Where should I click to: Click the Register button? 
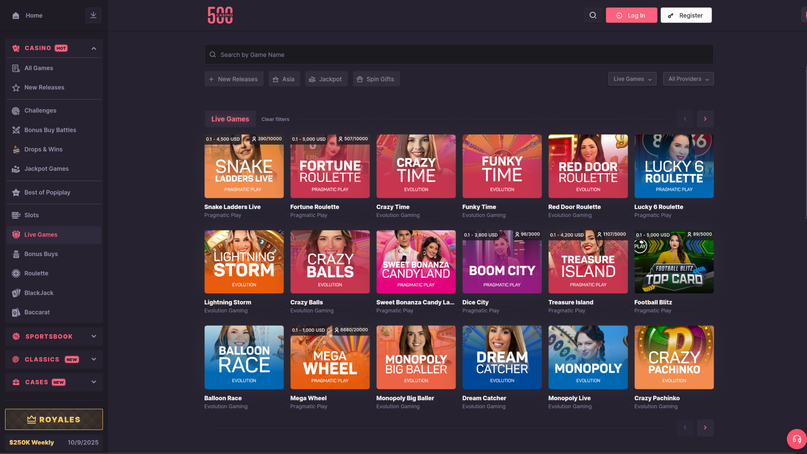tap(686, 15)
